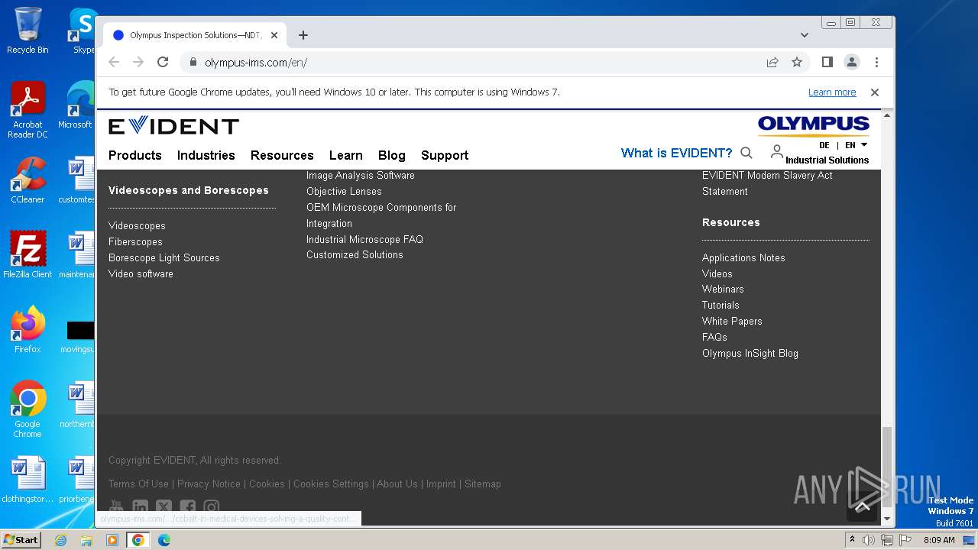Open the Applications Notes link
The image size is (978, 550).
743,257
